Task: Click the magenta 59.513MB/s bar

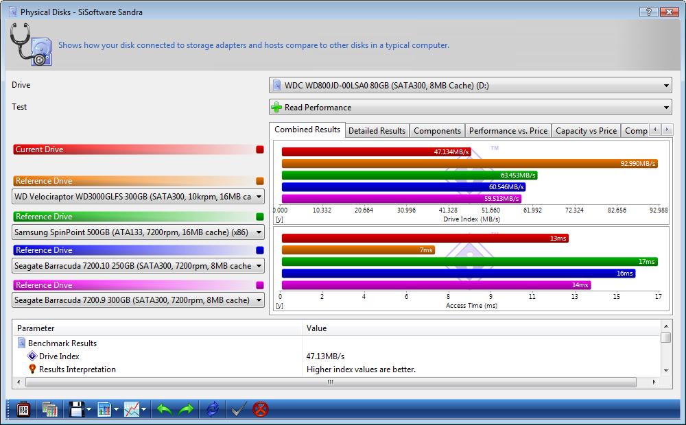Action: pos(401,199)
